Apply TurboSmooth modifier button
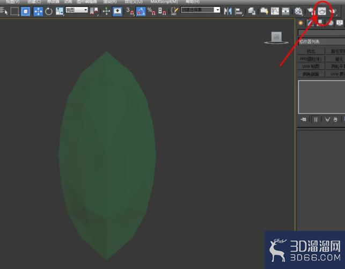345x269 pixels. pyautogui.click(x=335, y=66)
